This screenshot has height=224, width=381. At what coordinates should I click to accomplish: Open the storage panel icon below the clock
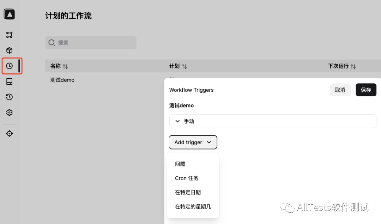(9, 81)
